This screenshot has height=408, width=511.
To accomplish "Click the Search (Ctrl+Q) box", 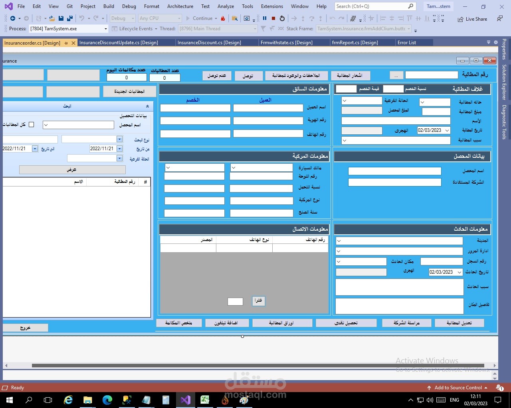I will pyautogui.click(x=375, y=6).
